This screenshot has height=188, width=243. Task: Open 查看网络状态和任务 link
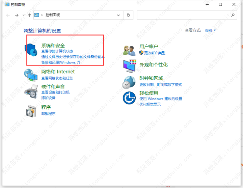point(57,78)
